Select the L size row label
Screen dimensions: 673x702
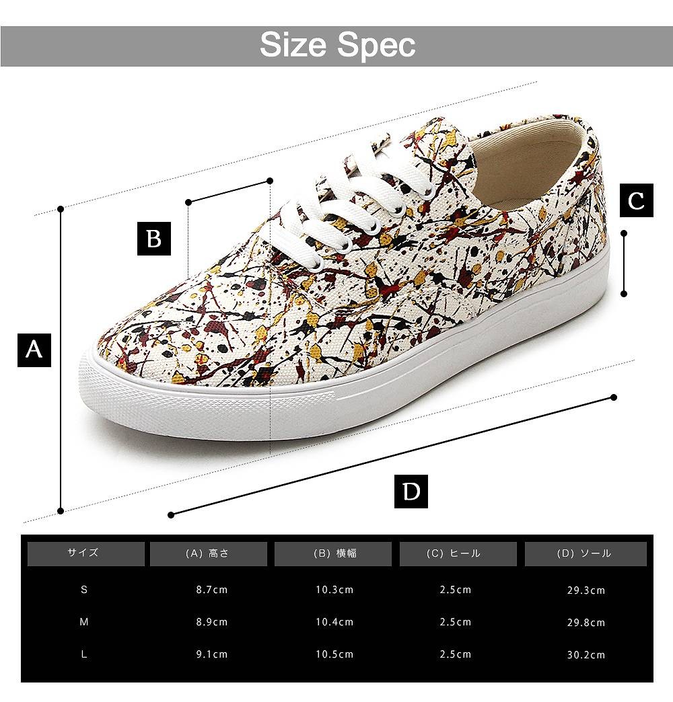[x=84, y=654]
